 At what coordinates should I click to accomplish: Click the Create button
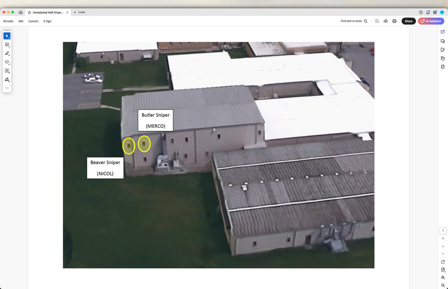tap(79, 12)
